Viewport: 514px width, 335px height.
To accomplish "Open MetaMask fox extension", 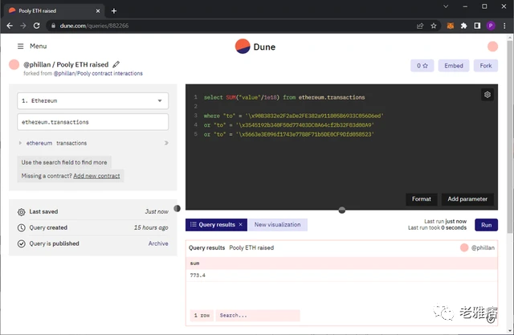I will coord(451,26).
